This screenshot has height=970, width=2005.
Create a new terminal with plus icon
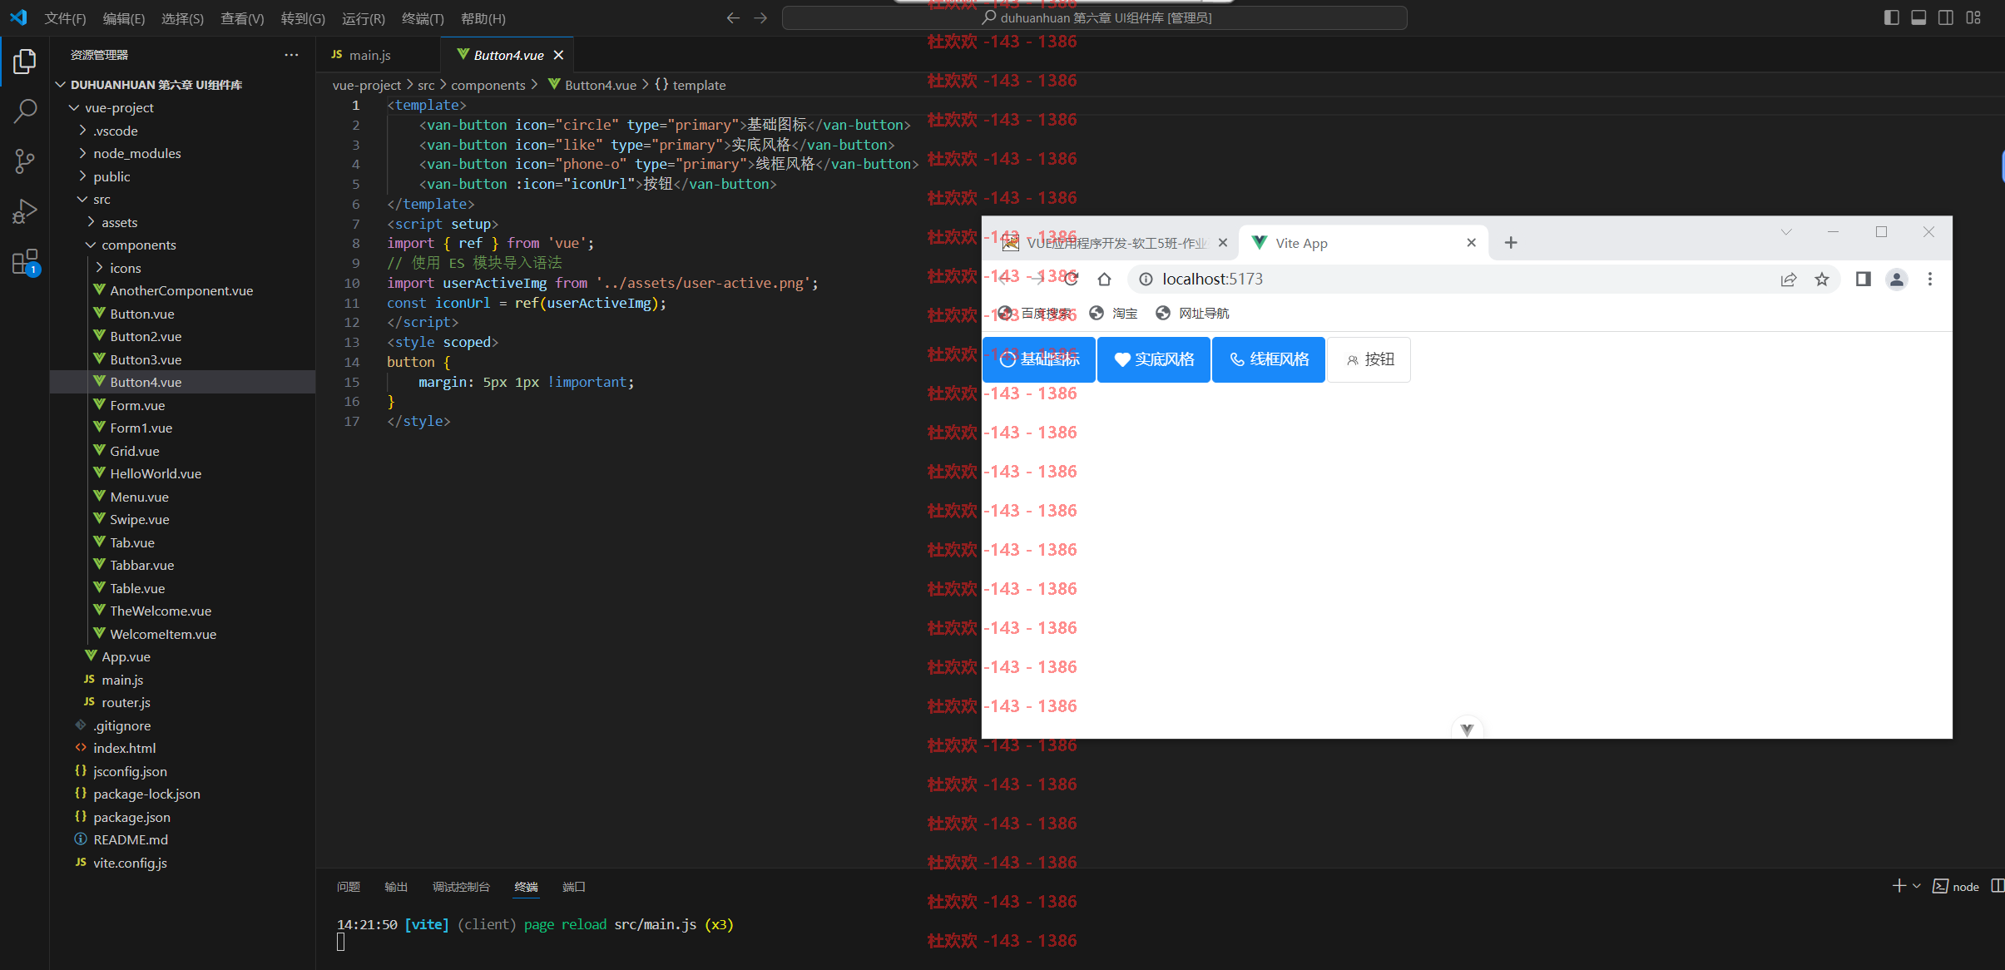point(1899,886)
